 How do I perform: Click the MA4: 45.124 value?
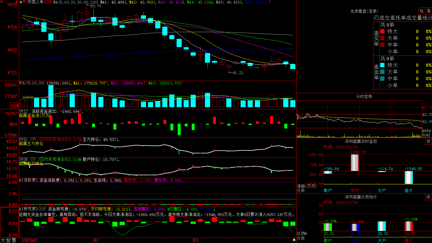pos(200,2)
